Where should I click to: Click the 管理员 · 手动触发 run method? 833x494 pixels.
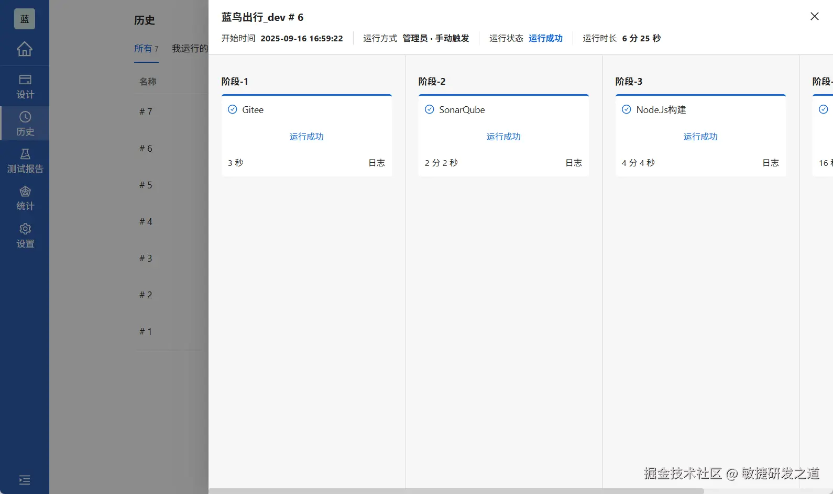tap(436, 38)
